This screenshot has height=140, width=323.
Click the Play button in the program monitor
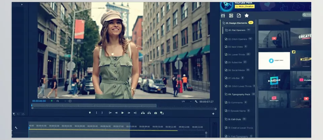click(122, 113)
